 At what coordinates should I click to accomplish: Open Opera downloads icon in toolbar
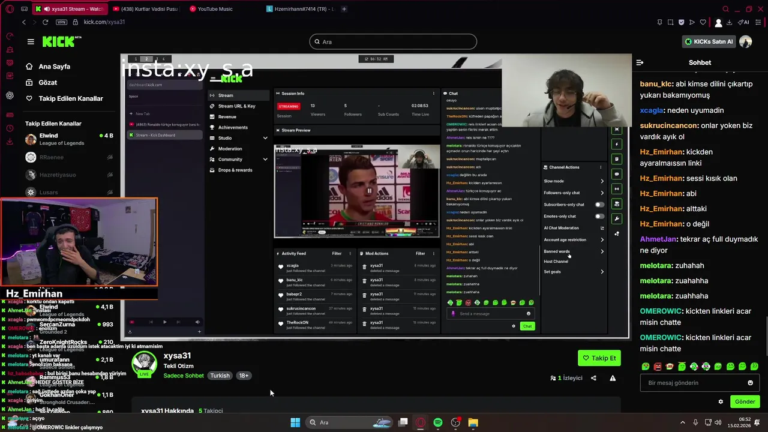click(x=729, y=22)
